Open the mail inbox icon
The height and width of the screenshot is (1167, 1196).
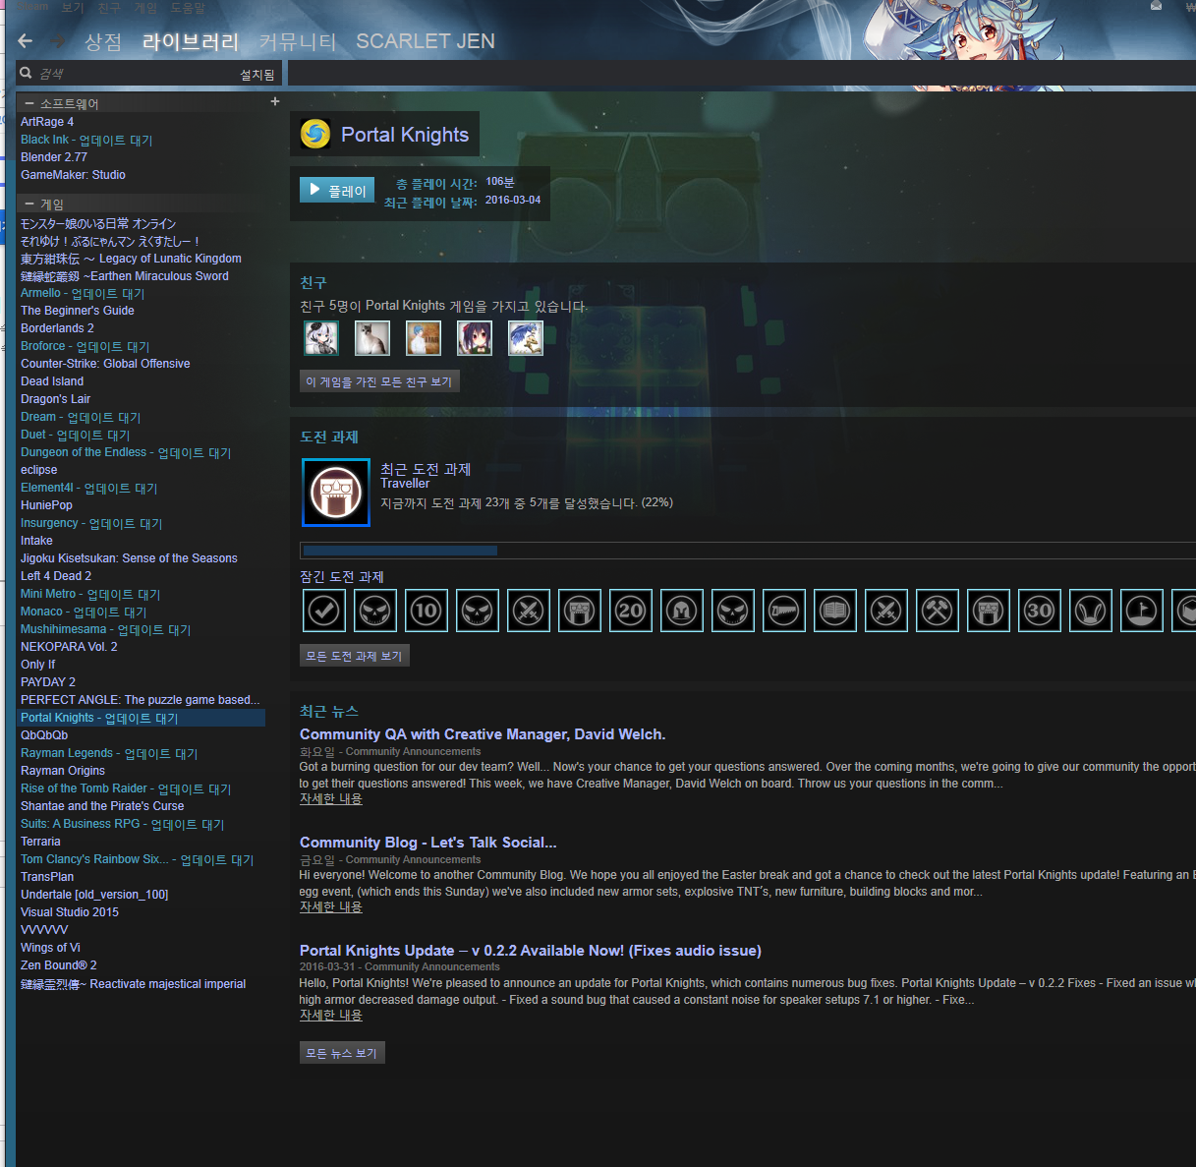point(1156,6)
